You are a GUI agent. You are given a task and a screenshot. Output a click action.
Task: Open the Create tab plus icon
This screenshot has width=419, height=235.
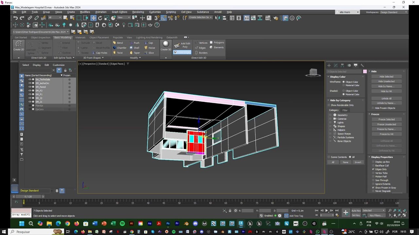(329, 65)
